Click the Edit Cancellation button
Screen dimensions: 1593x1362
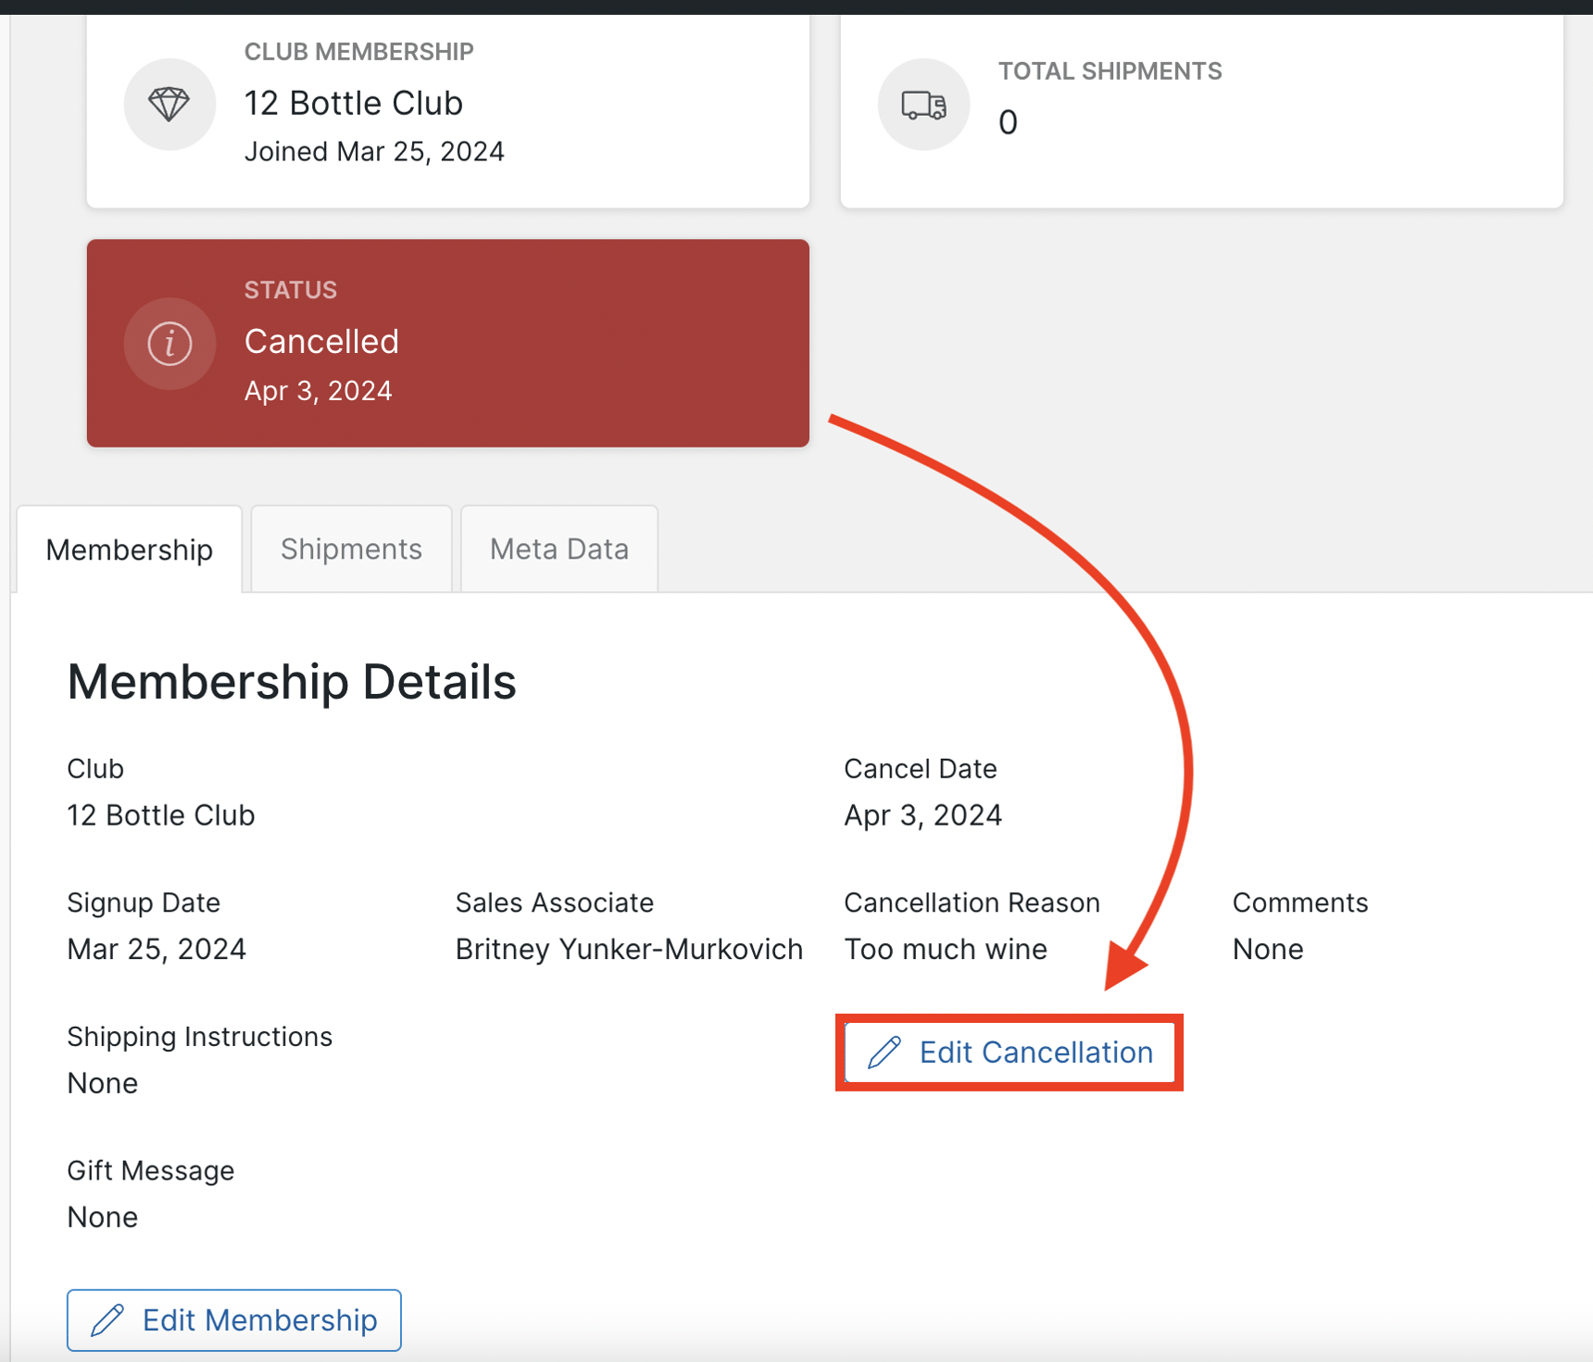(1009, 1053)
